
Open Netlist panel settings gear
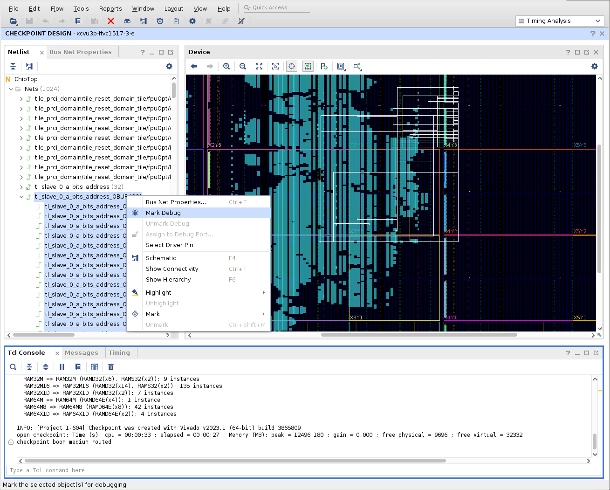169,66
